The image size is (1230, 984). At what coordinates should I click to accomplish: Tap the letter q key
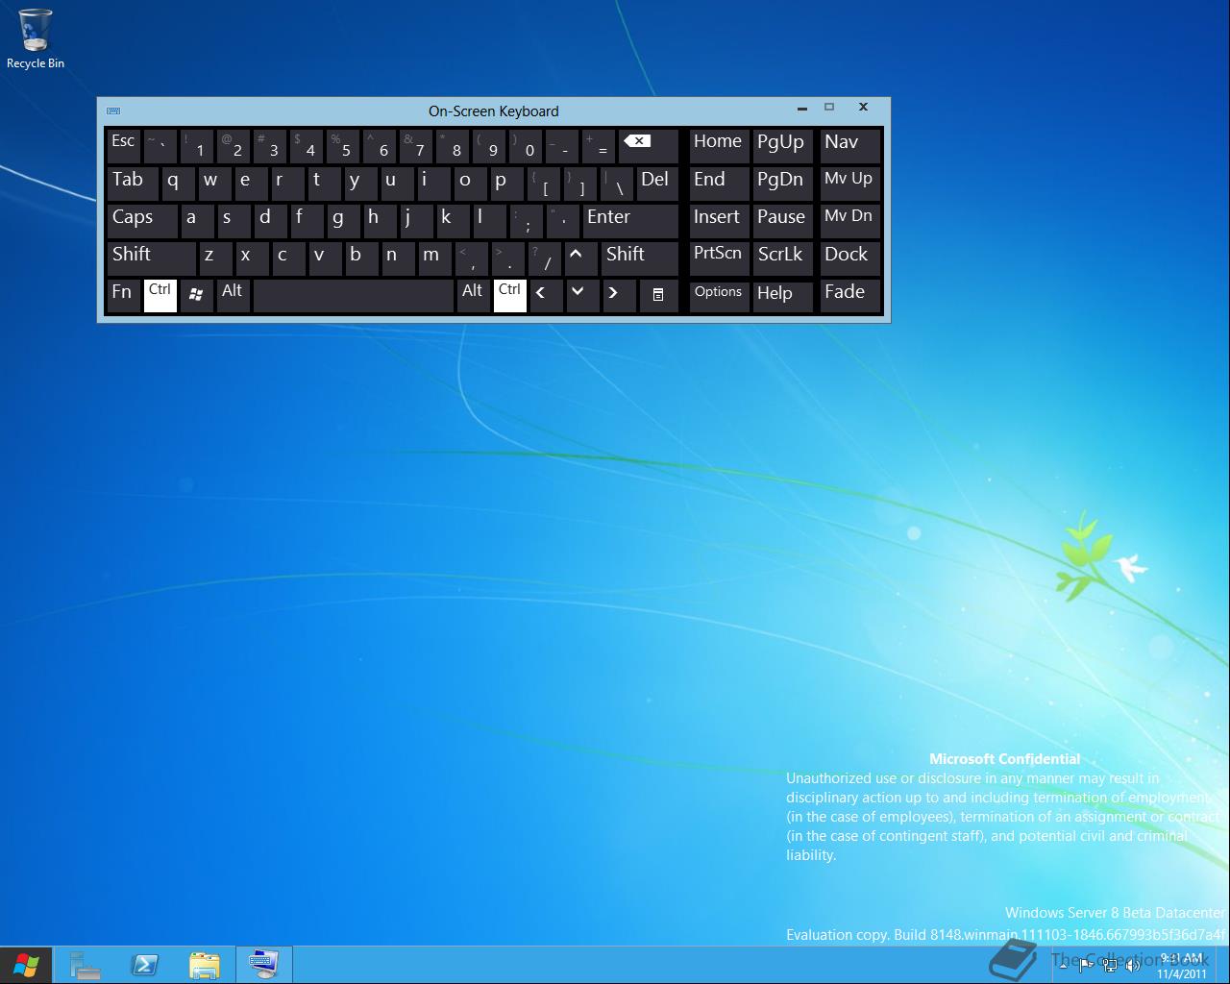pos(178,183)
